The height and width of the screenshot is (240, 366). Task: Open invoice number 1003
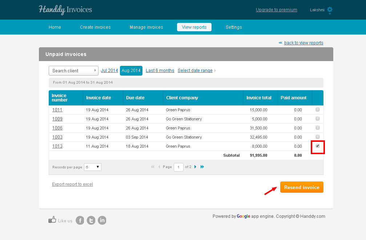pos(57,137)
